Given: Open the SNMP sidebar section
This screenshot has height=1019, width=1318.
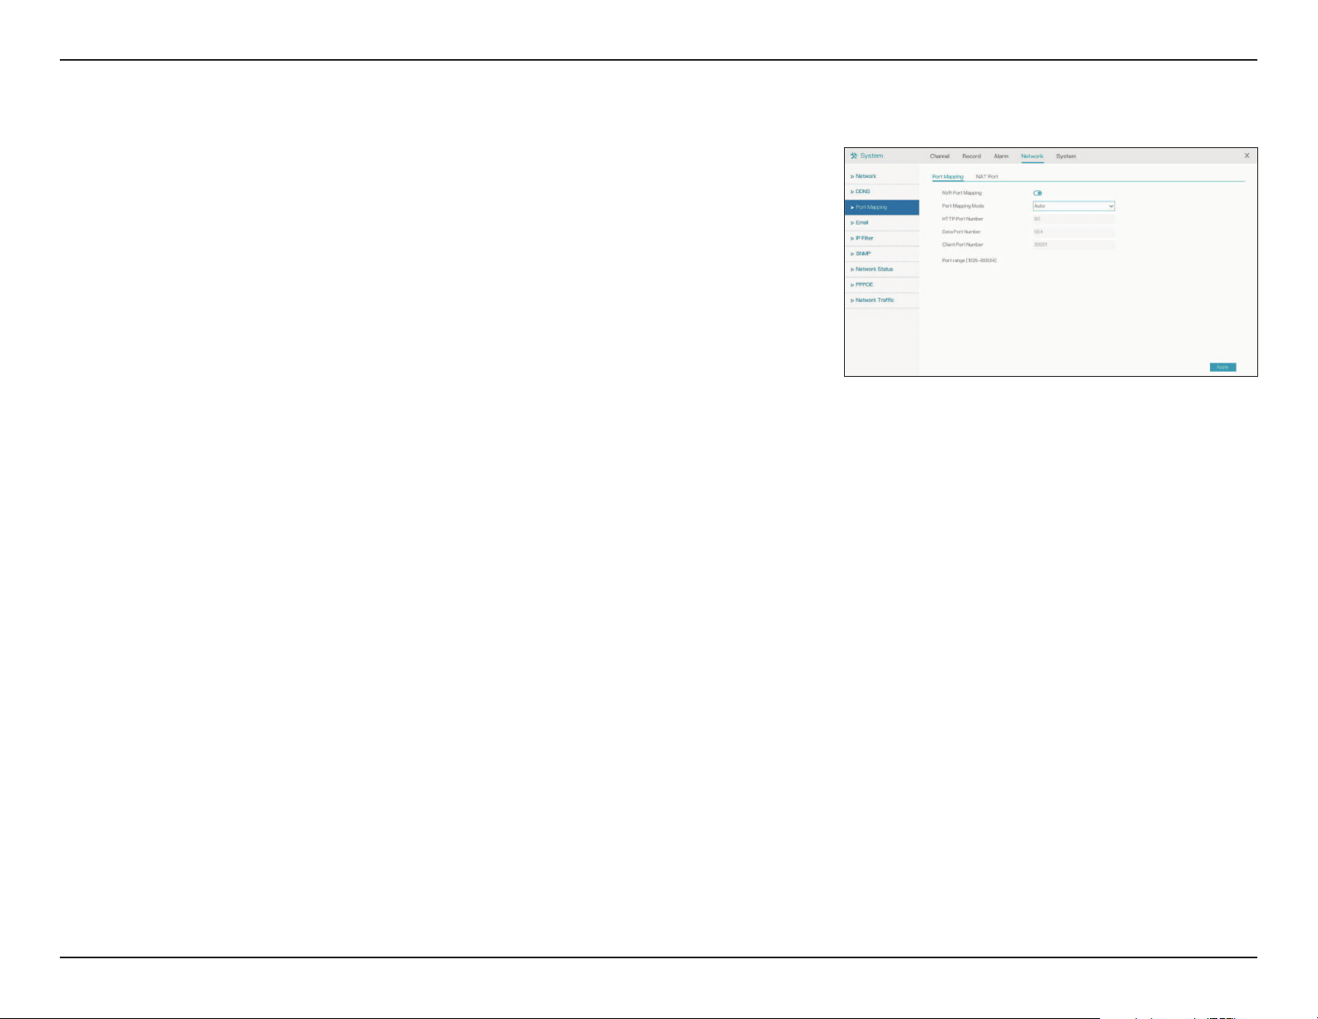Looking at the screenshot, I should tap(882, 254).
